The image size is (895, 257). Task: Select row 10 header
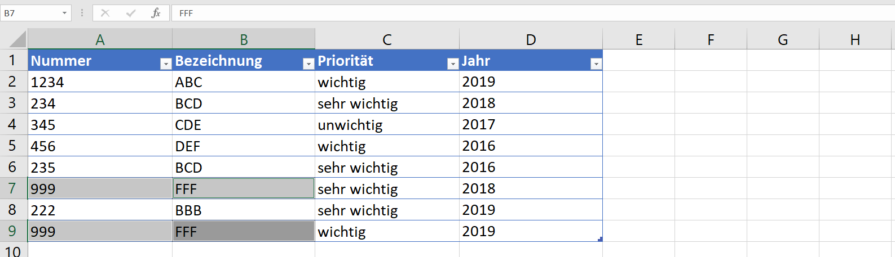(x=12, y=251)
